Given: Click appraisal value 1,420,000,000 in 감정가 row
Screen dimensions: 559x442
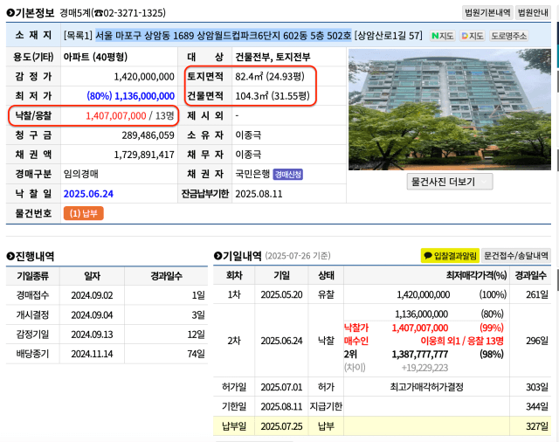Looking at the screenshot, I should pos(144,77).
